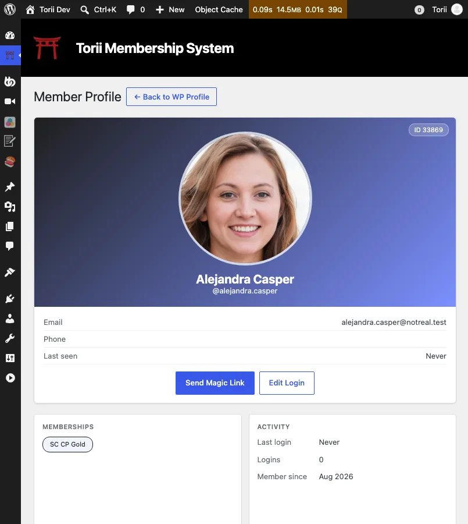Open Comments sidebar icon
This screenshot has height=524, width=468.
[10, 246]
